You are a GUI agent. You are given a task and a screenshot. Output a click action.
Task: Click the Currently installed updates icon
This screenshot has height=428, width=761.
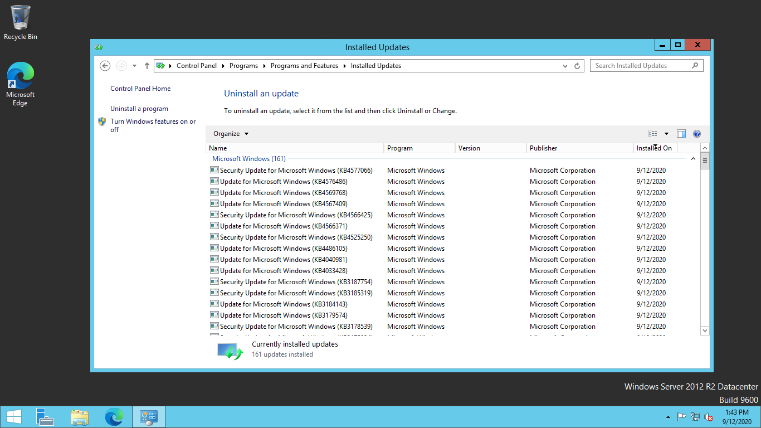(x=230, y=351)
